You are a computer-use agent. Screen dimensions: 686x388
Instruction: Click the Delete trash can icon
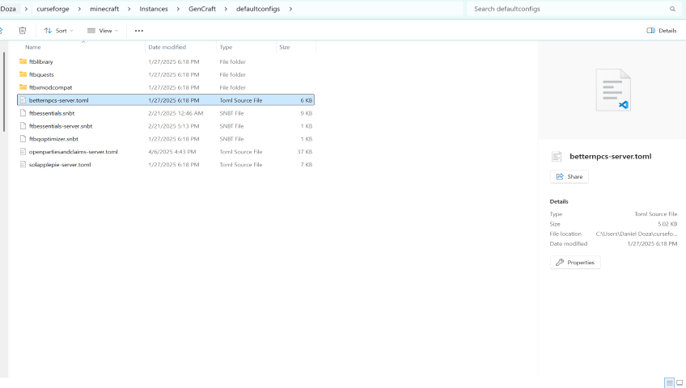[x=23, y=31]
